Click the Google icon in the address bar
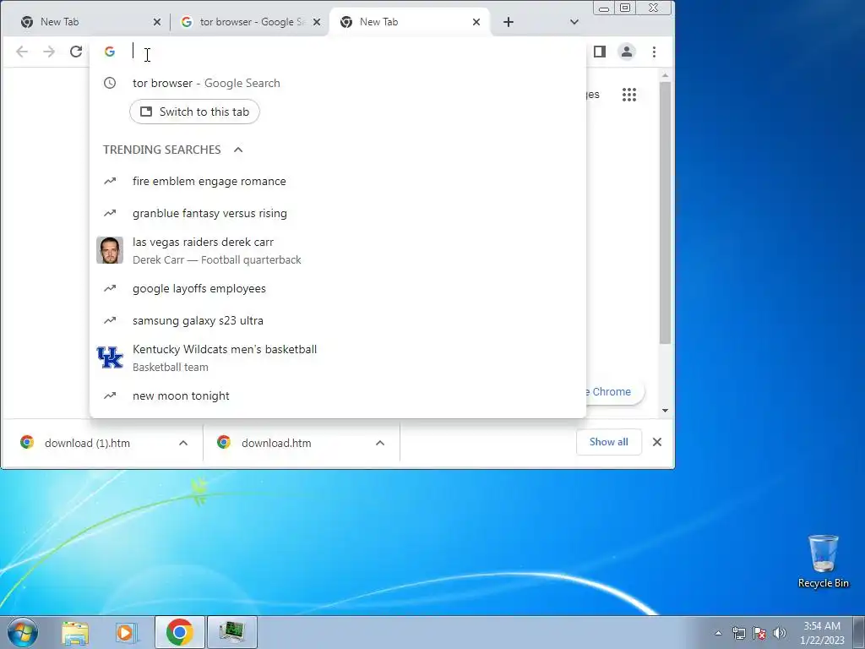Image resolution: width=865 pixels, height=649 pixels. click(x=110, y=52)
